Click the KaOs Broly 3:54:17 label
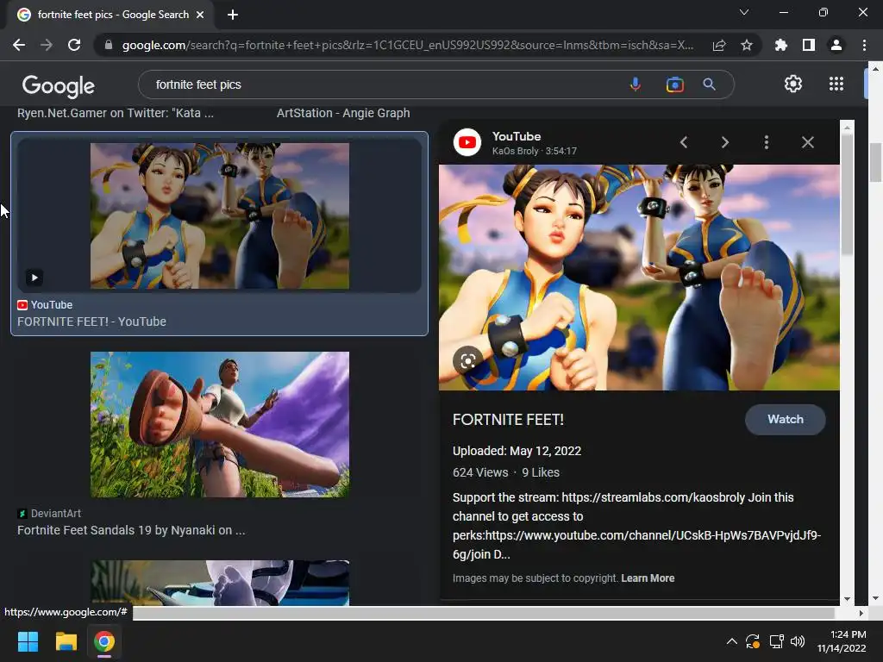 (535, 151)
